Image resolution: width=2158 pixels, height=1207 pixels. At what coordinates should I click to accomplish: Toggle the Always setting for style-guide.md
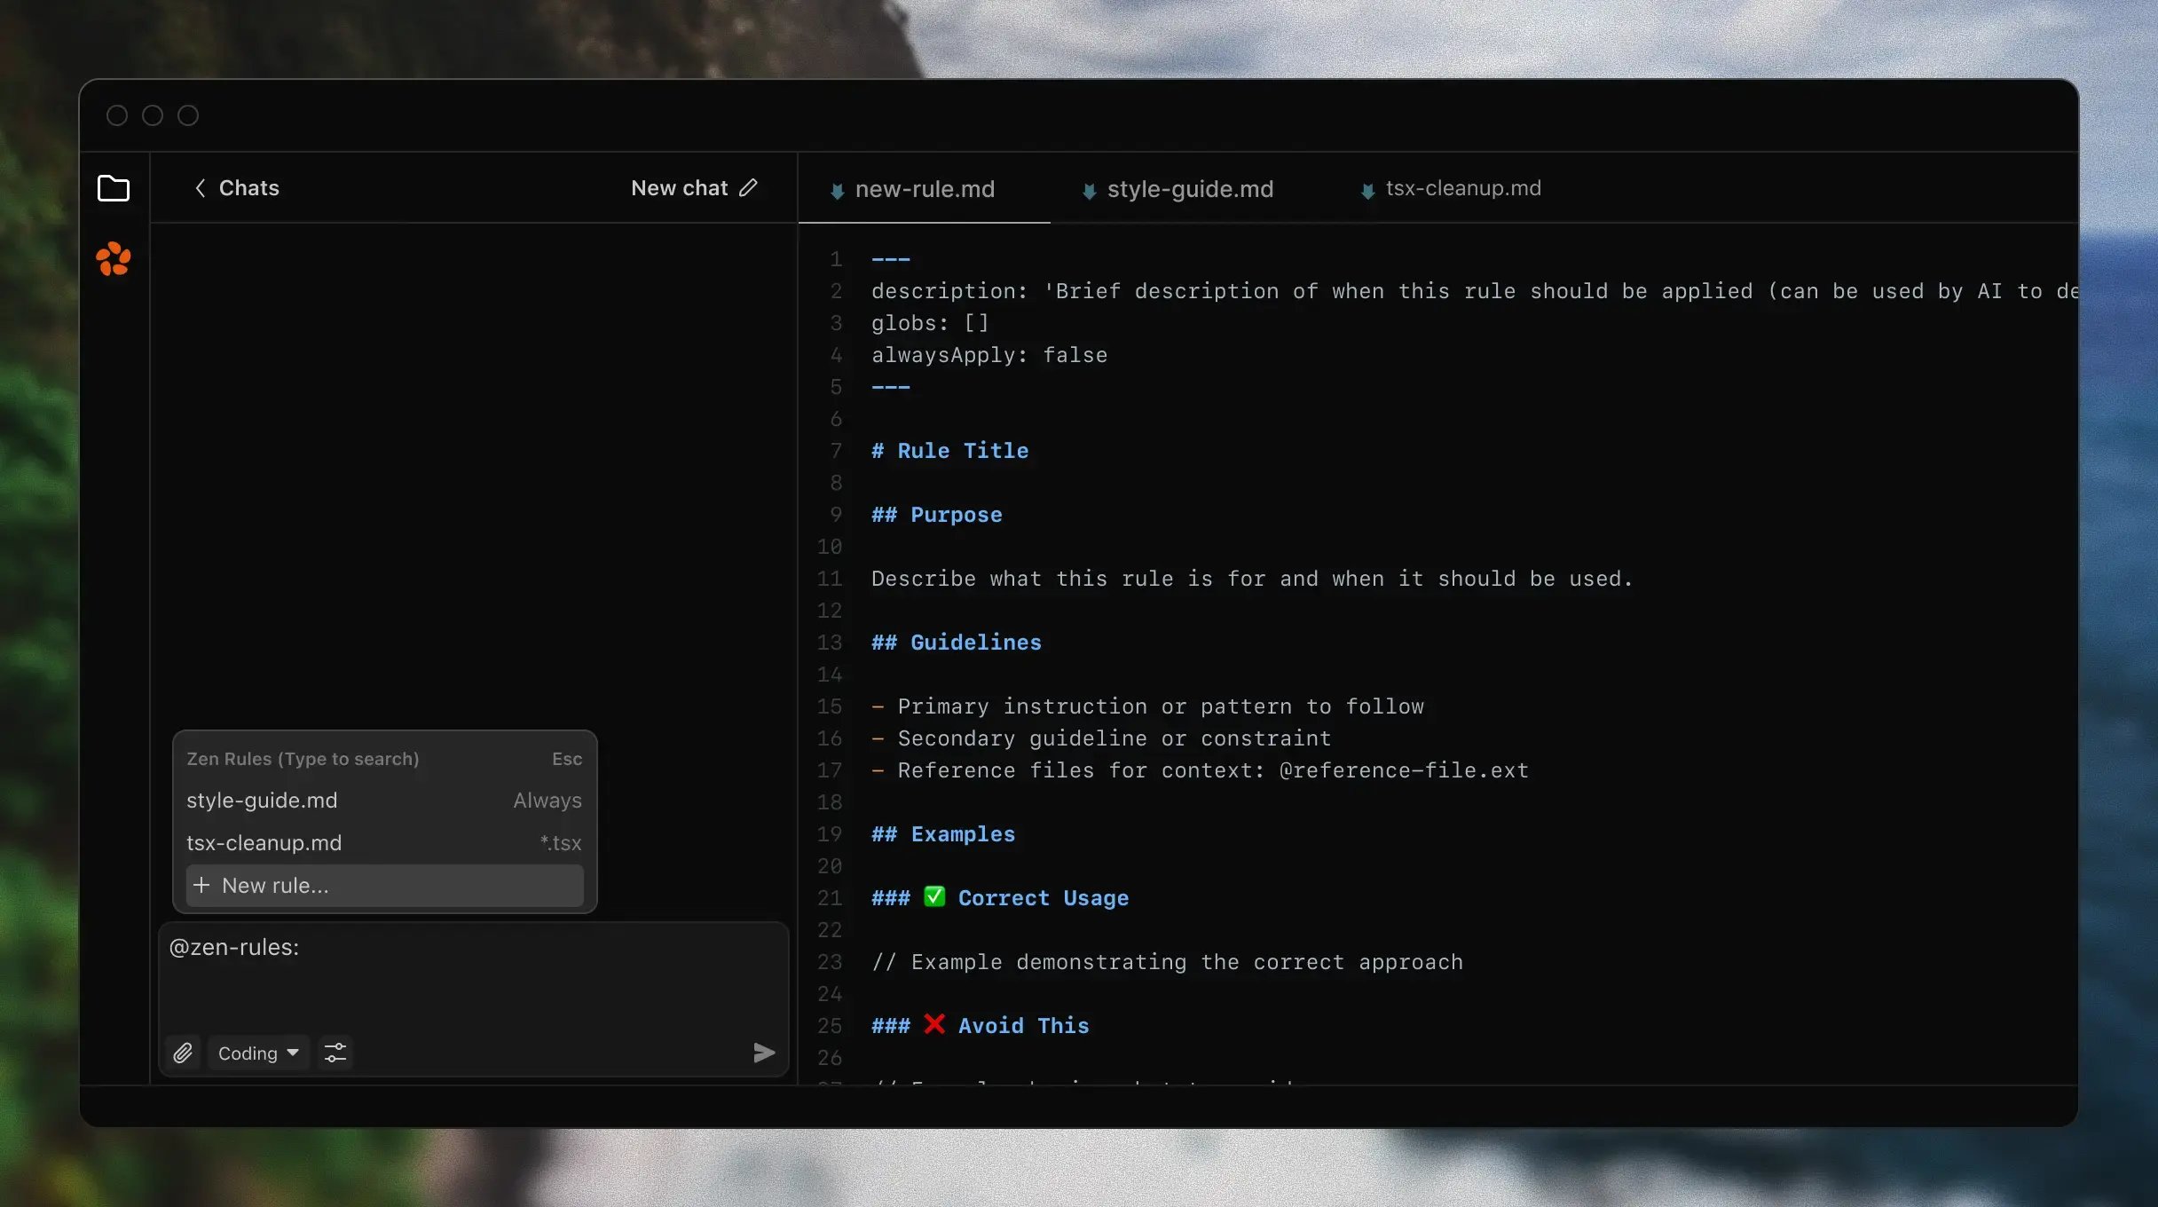click(x=547, y=800)
